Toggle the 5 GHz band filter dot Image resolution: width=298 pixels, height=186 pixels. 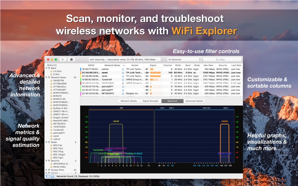point(51,74)
